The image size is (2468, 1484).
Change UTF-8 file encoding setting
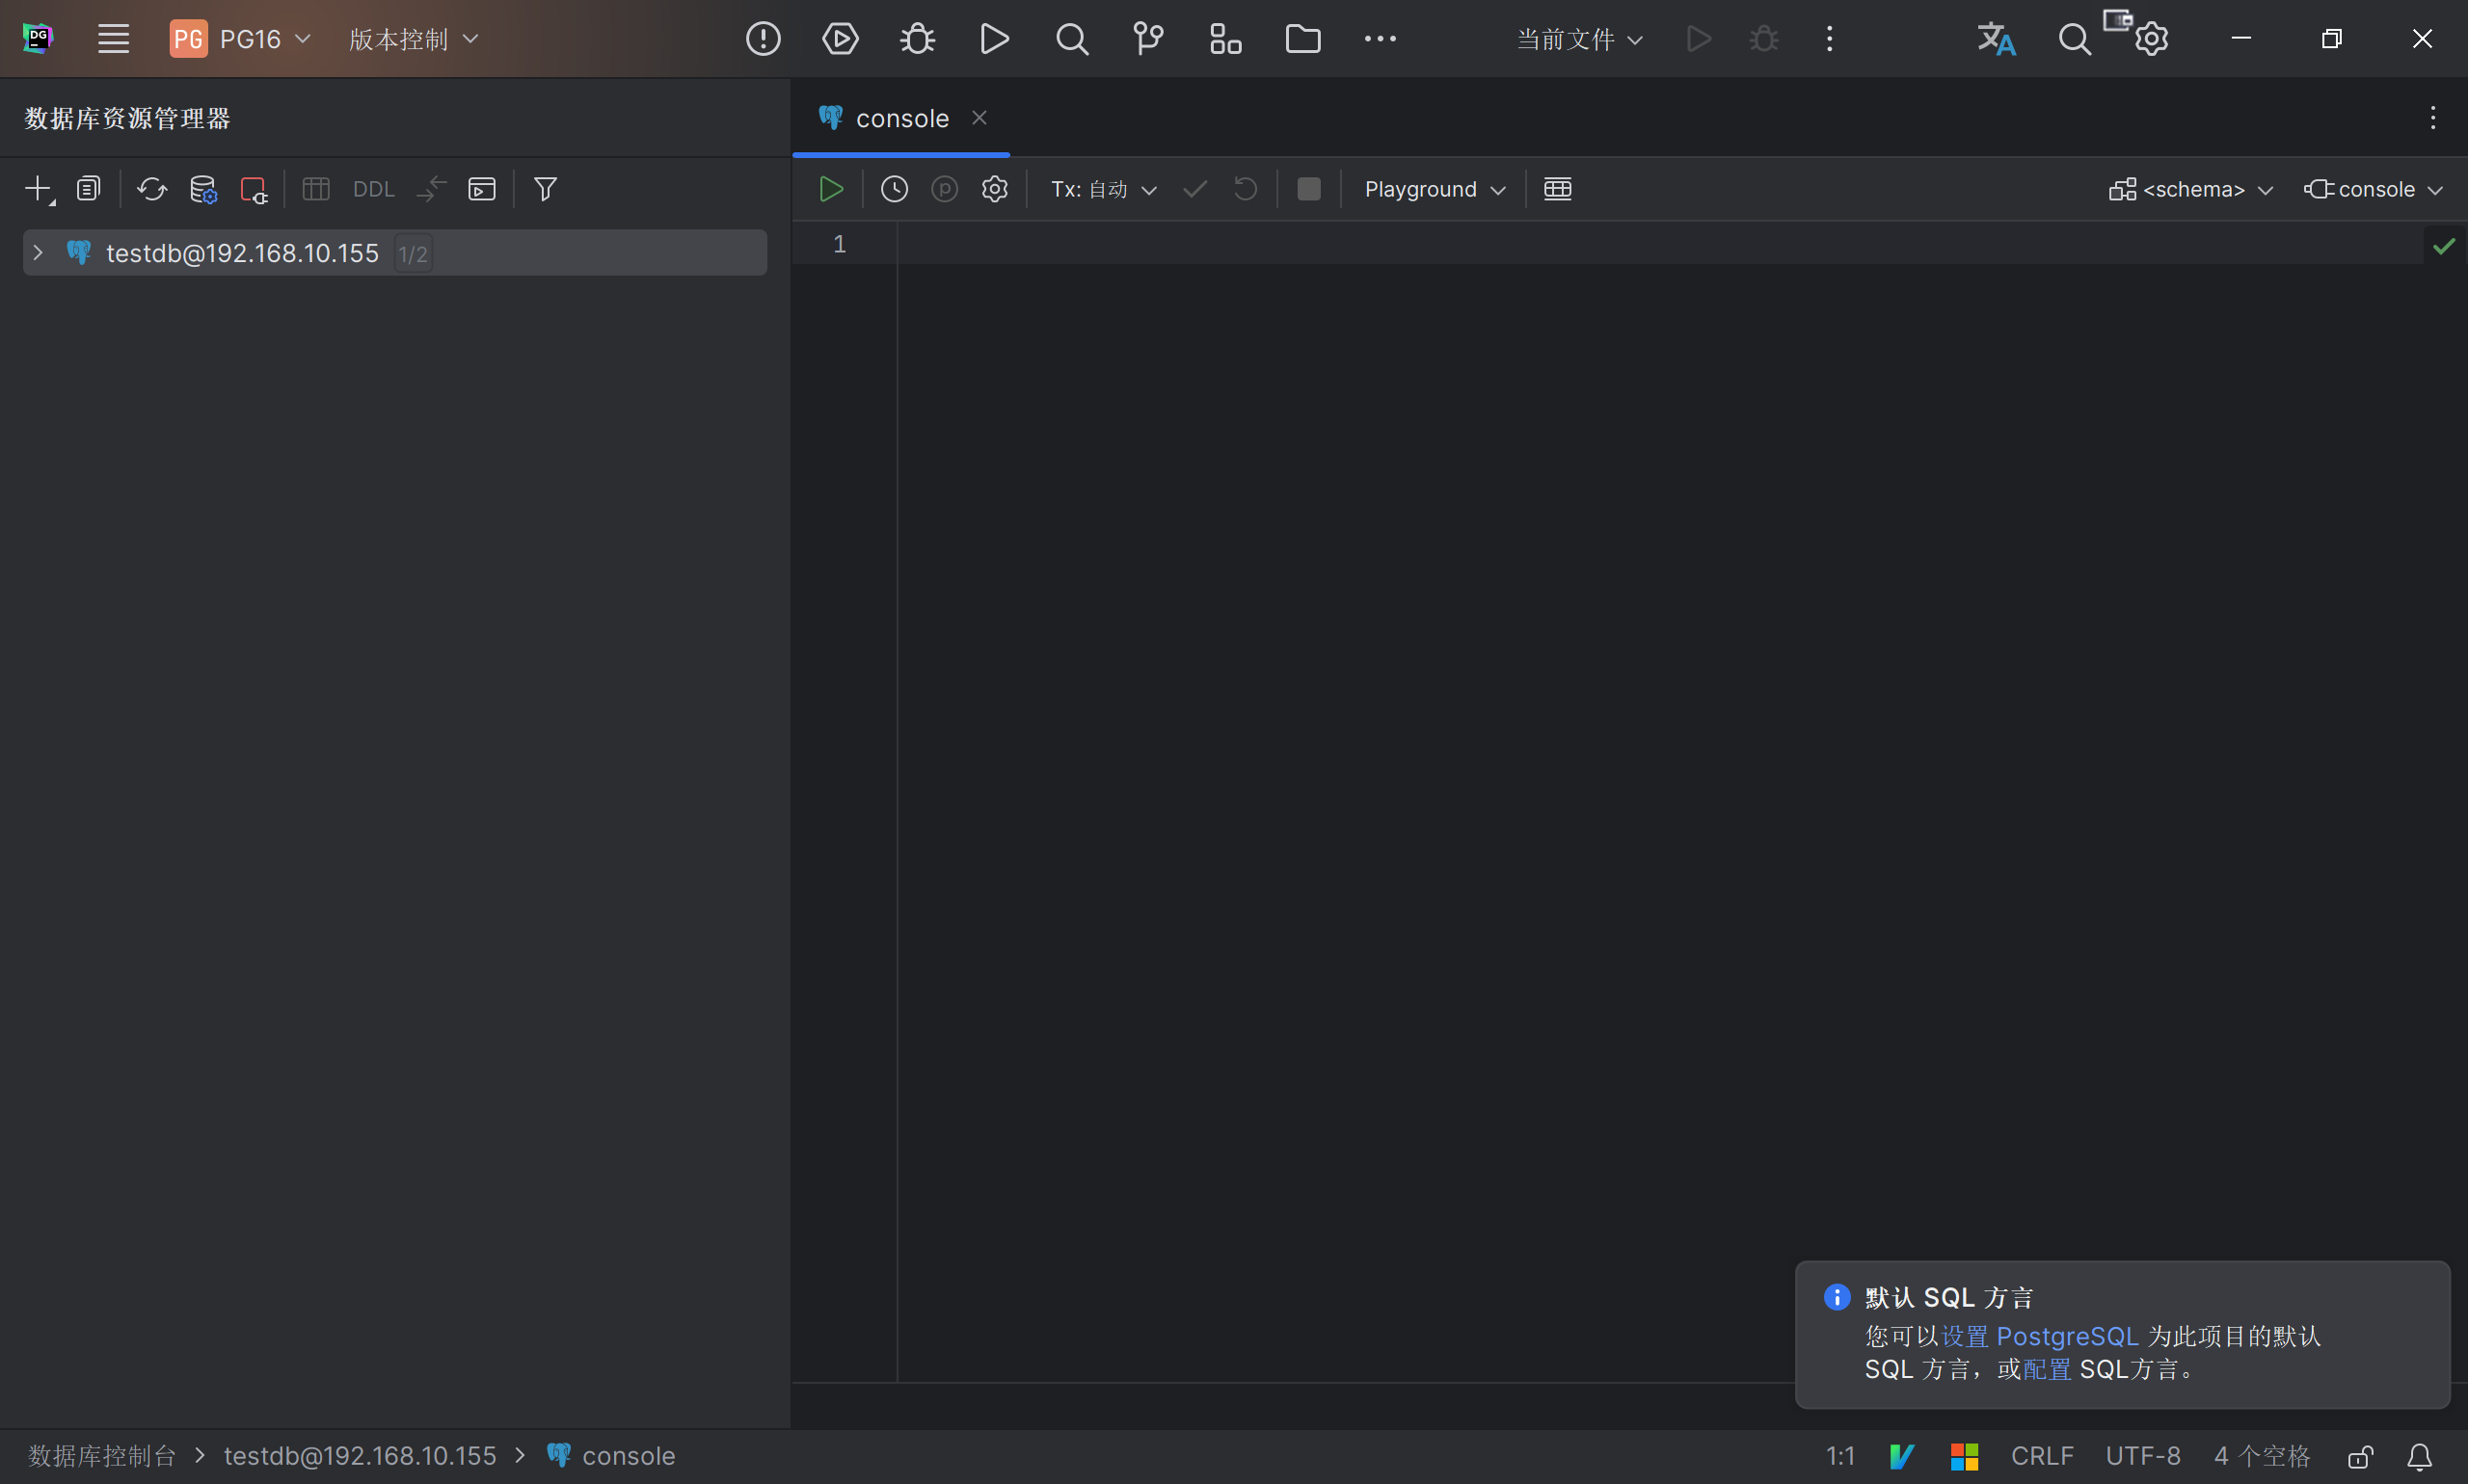point(2143,1456)
